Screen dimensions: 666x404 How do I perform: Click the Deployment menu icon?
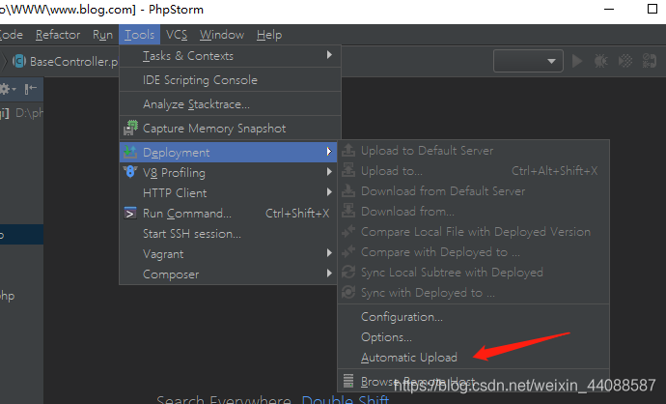pyautogui.click(x=130, y=152)
